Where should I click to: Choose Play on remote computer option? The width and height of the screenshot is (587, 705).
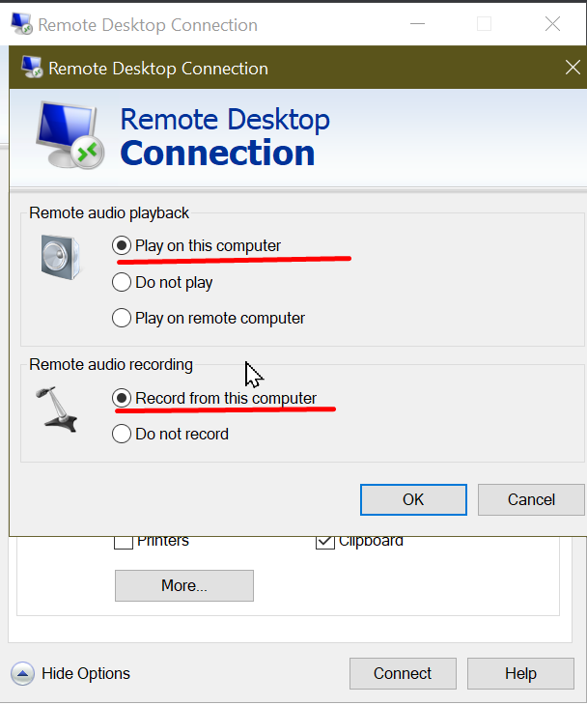[122, 318]
